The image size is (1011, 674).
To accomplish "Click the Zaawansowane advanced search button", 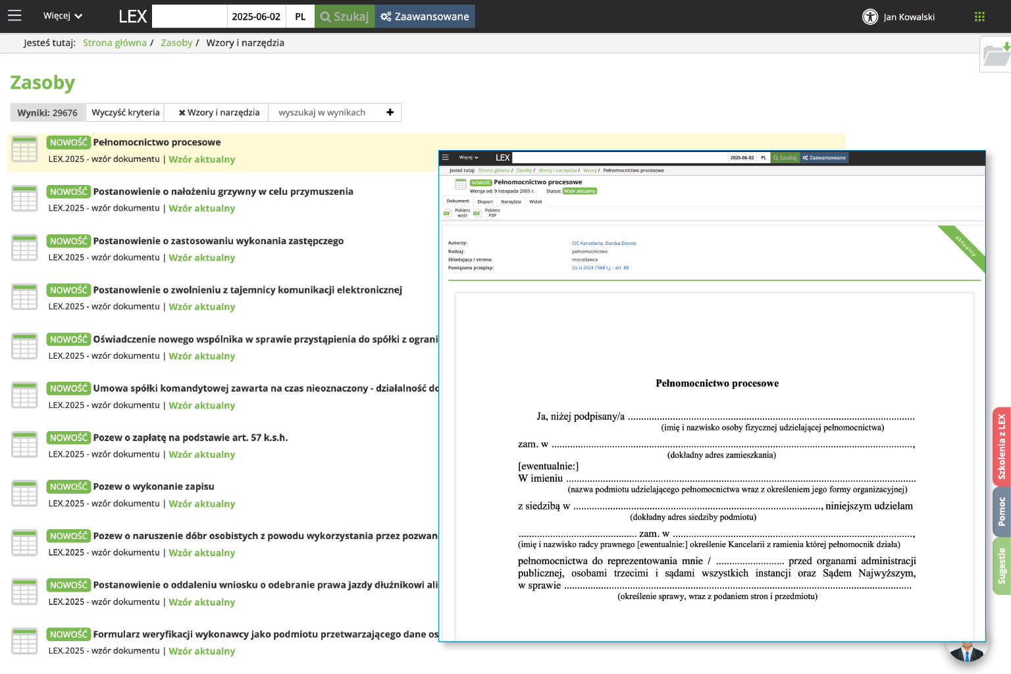I will (x=425, y=16).
